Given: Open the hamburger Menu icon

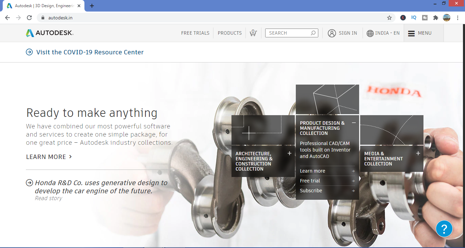Looking at the screenshot, I should pos(411,33).
